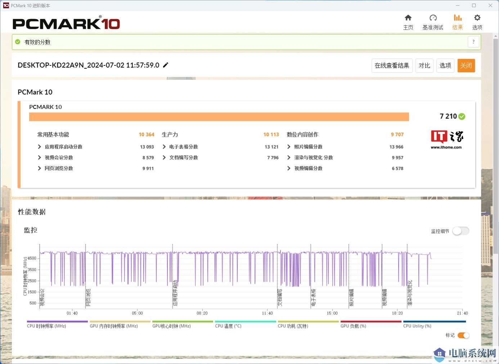This screenshot has width=499, height=364.
Task: Click the 应用程序启动 timeline marker
Action: 175,293
